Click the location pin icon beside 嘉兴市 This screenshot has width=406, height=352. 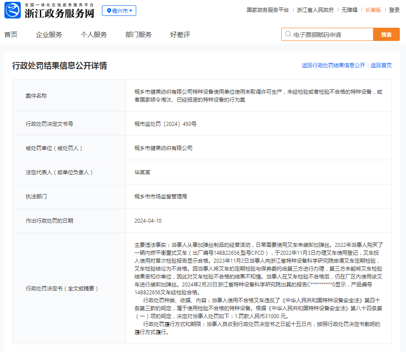point(109,11)
